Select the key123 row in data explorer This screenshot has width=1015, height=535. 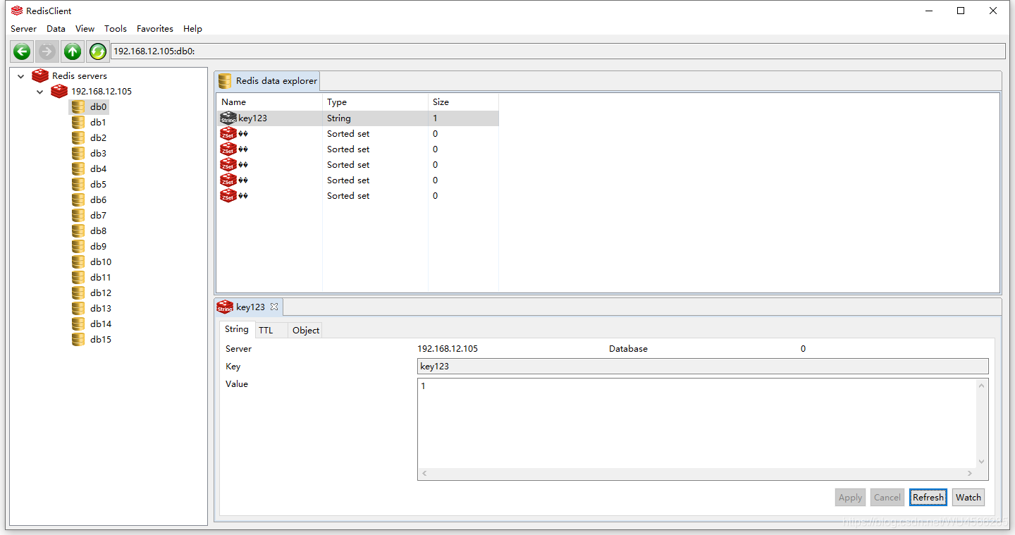point(358,118)
